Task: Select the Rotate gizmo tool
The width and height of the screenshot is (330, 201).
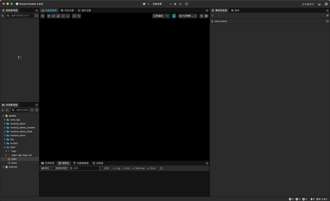Action: tap(54, 16)
